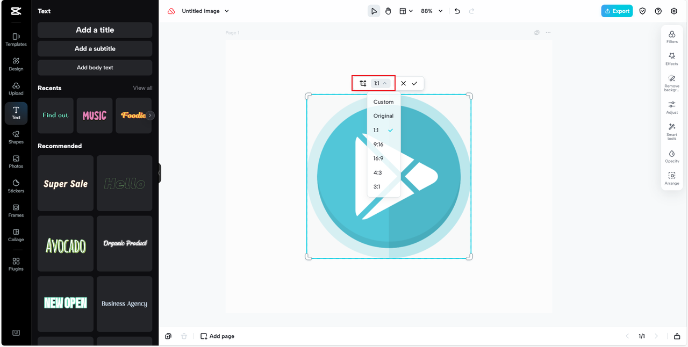Viewport: 688px width, 347px height.
Task: Use Remove background tool
Action: 672,83
